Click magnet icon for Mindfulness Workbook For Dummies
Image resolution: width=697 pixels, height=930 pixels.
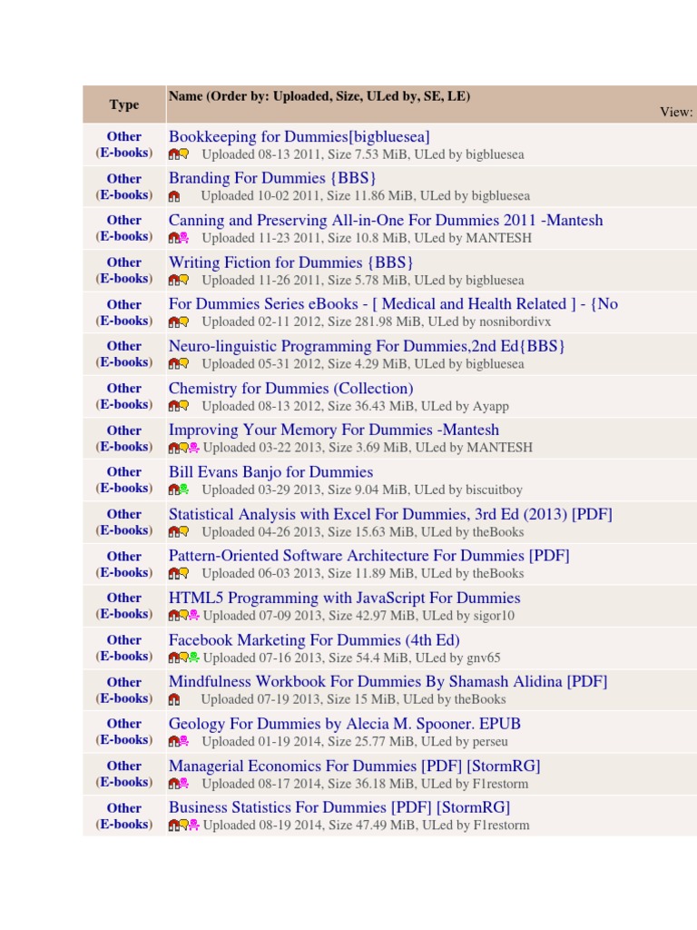pyautogui.click(x=173, y=699)
